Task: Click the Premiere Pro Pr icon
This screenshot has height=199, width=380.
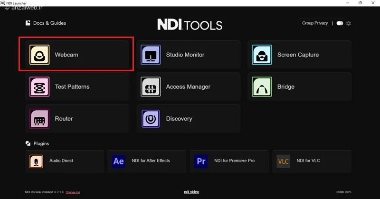Action: (201, 161)
